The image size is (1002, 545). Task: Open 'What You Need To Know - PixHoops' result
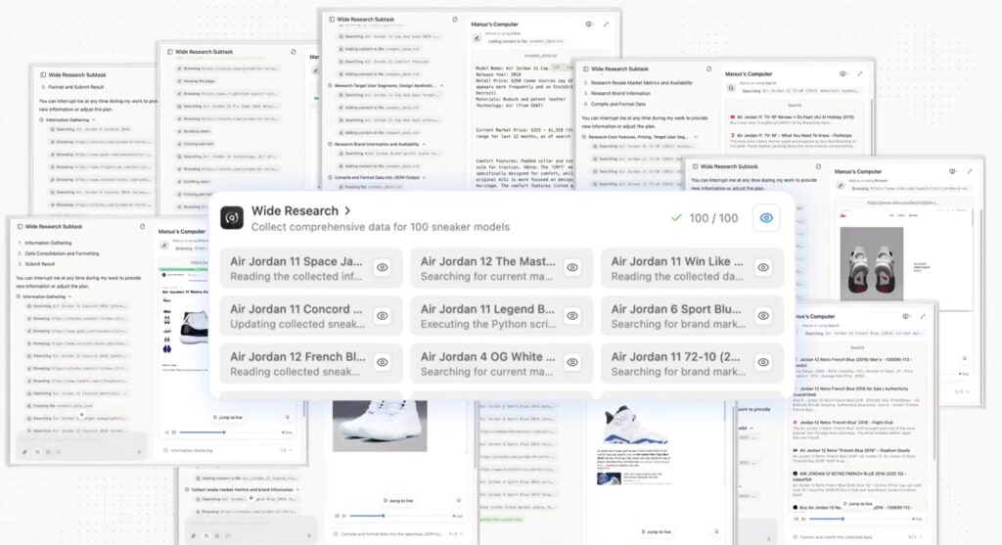(x=794, y=135)
